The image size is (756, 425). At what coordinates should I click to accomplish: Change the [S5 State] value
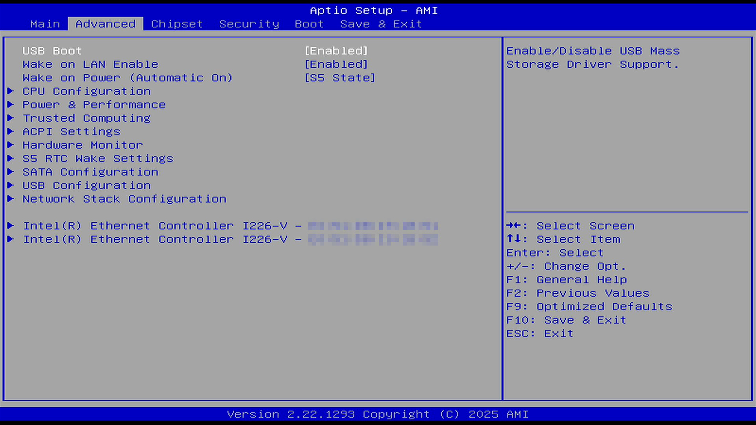pos(340,78)
